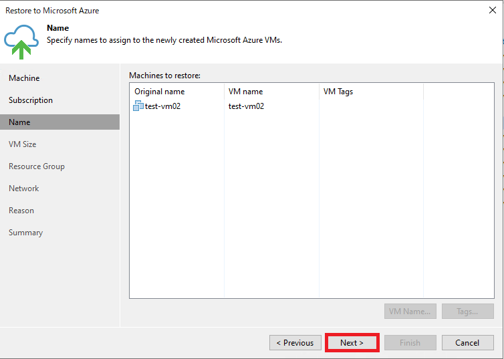Click the grayed Finish button
This screenshot has width=504, height=359.
410,342
